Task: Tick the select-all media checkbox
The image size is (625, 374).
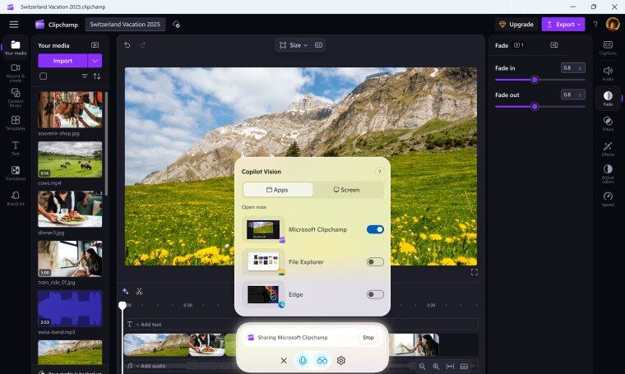Action: click(44, 76)
